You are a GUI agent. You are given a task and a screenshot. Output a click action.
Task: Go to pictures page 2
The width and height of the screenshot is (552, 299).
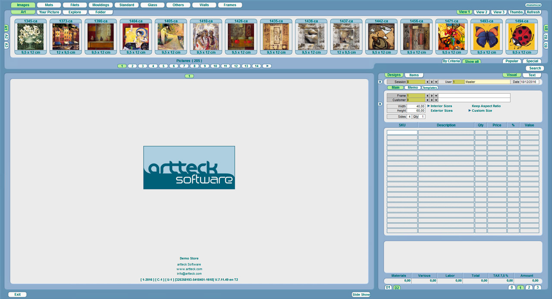pyautogui.click(x=132, y=66)
